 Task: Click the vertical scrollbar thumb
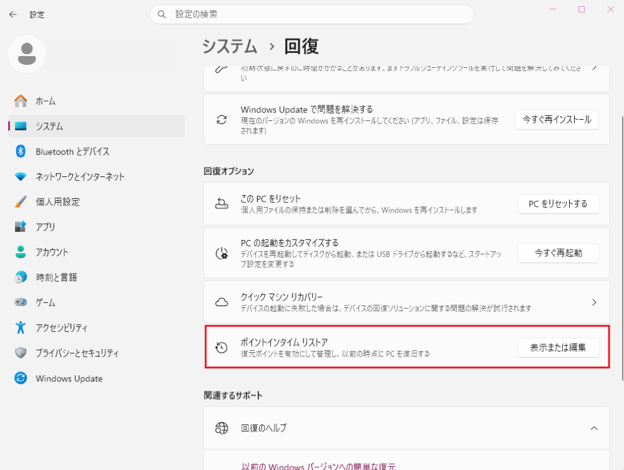tap(622, 249)
